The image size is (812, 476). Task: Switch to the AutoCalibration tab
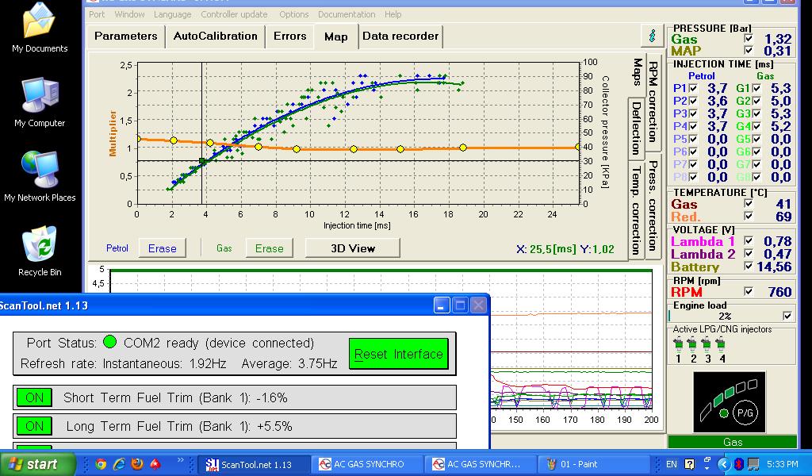click(215, 36)
